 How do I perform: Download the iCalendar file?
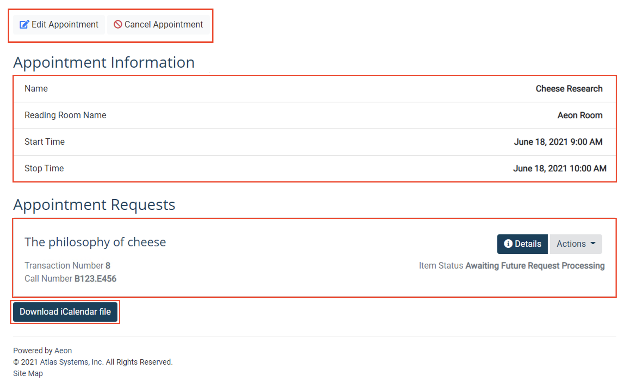[x=65, y=312]
